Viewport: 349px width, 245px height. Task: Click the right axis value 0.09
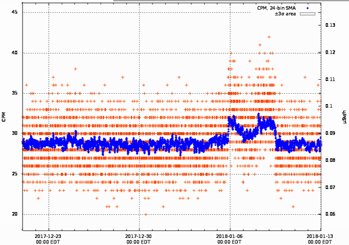coord(330,133)
